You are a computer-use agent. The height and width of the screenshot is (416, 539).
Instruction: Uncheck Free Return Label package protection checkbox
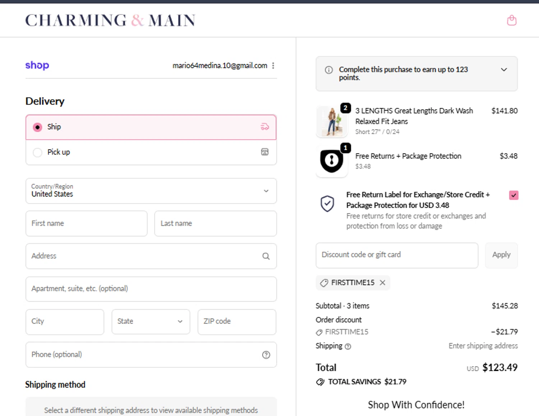pyautogui.click(x=514, y=195)
